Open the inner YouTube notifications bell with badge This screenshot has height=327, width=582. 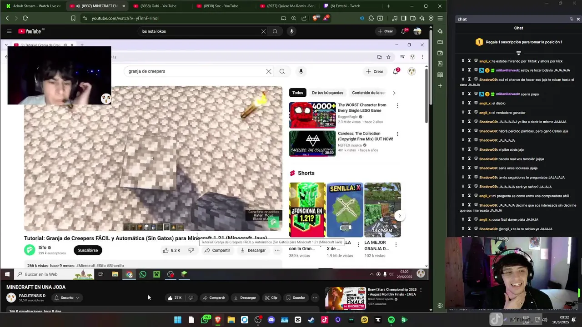pyautogui.click(x=396, y=71)
